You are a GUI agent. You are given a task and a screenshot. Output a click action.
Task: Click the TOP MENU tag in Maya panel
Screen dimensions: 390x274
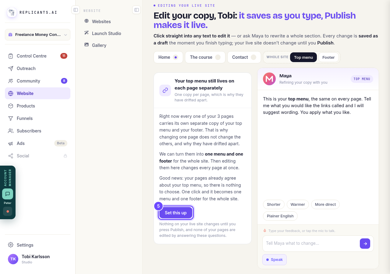[x=362, y=79]
